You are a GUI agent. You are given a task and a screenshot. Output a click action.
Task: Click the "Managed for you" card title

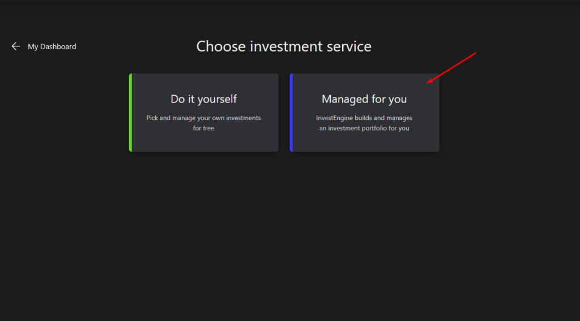click(x=364, y=99)
